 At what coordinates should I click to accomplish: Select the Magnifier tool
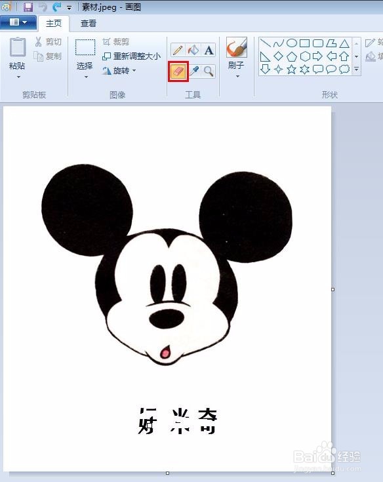coord(209,71)
